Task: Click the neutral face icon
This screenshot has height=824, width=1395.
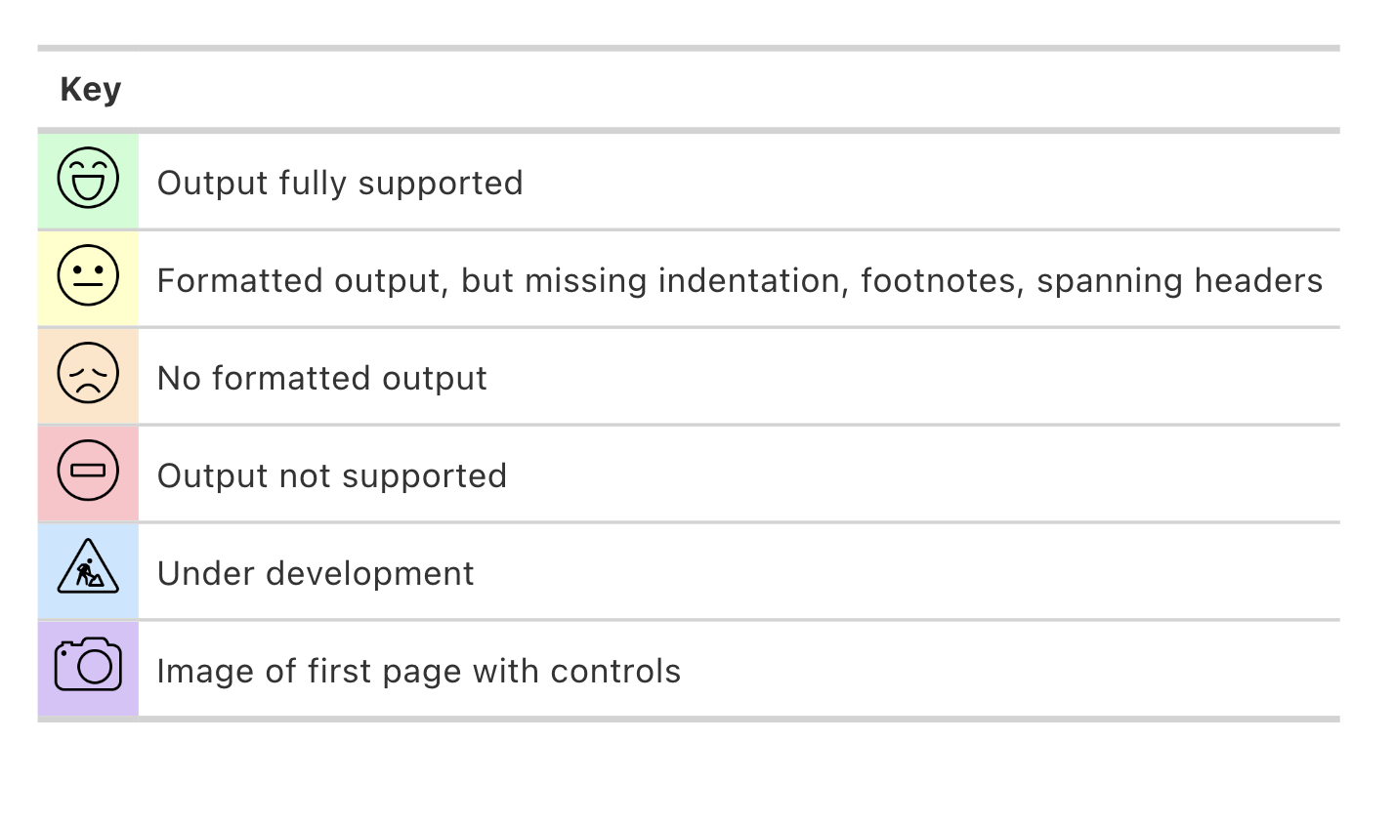Action: [88, 276]
